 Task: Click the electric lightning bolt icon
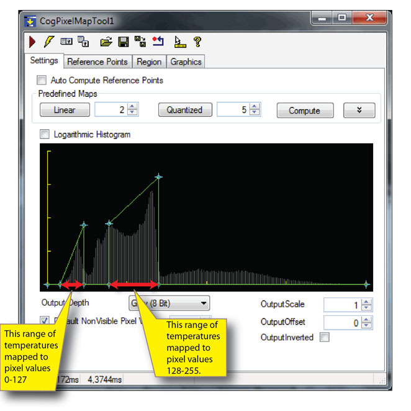coord(49,42)
